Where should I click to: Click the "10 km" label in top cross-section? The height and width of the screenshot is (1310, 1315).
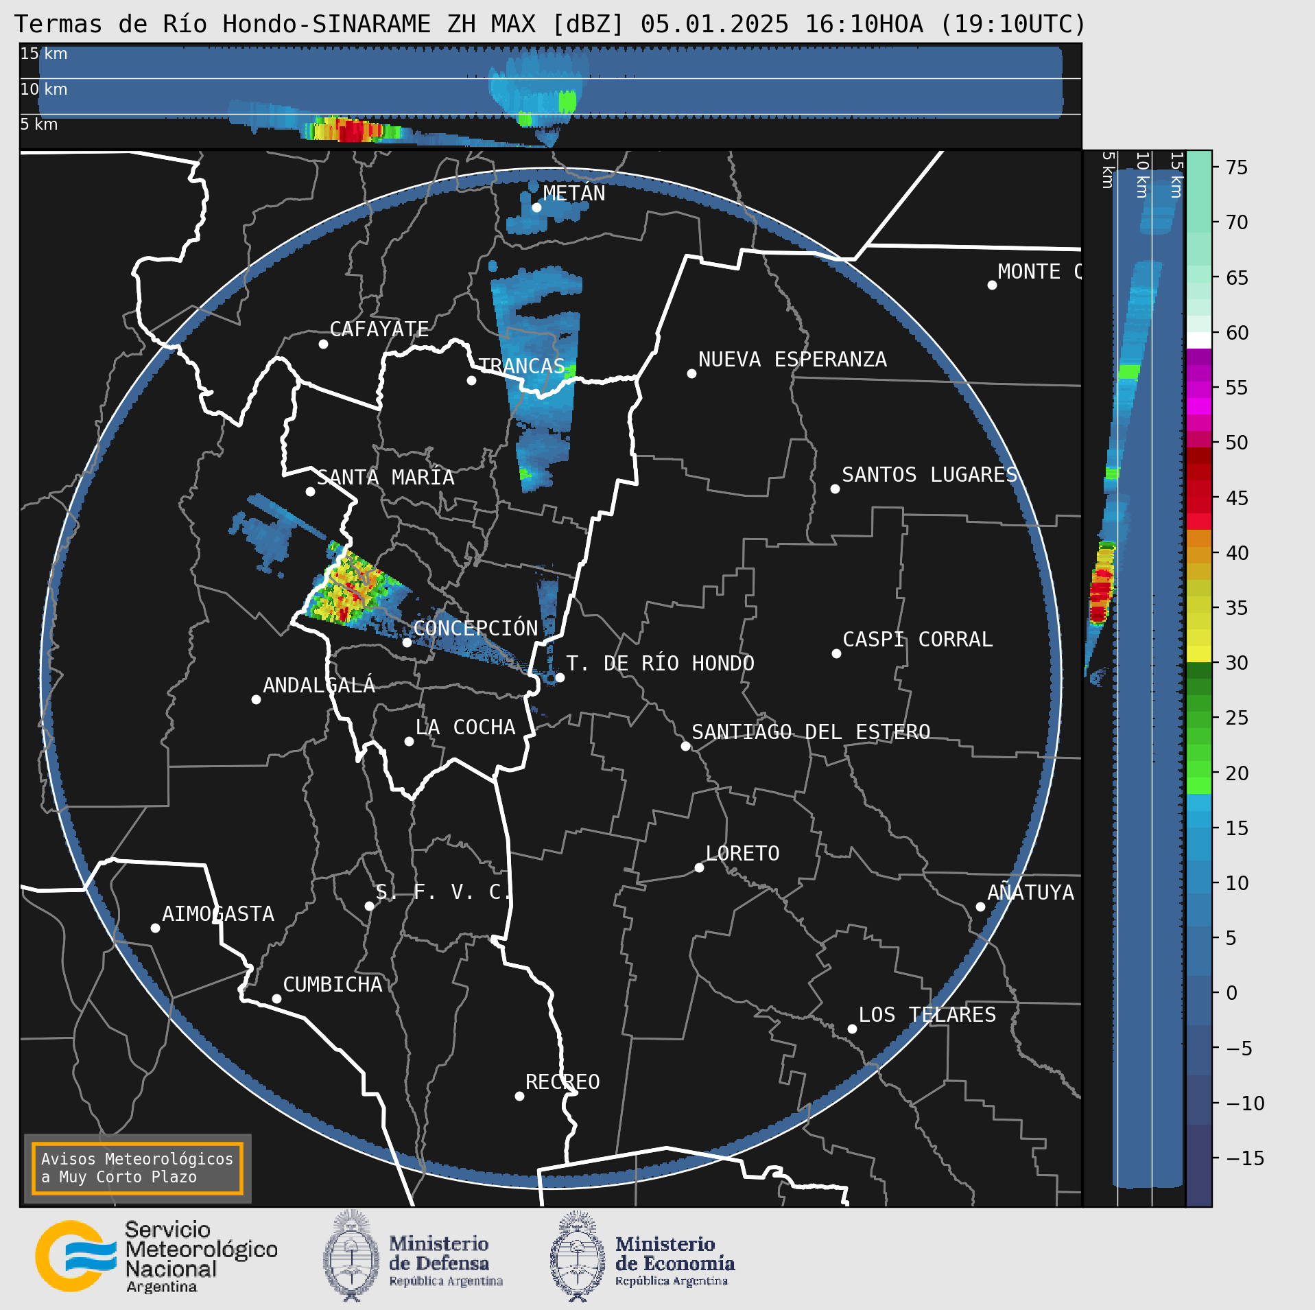pos(43,89)
